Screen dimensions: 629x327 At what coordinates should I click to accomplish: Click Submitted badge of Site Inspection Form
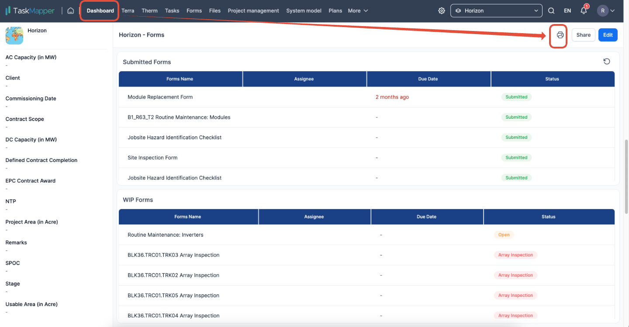point(516,158)
